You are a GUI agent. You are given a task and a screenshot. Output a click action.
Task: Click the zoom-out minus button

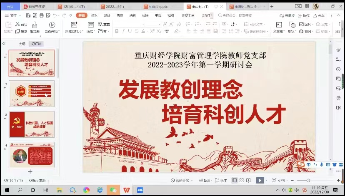pos(292,181)
